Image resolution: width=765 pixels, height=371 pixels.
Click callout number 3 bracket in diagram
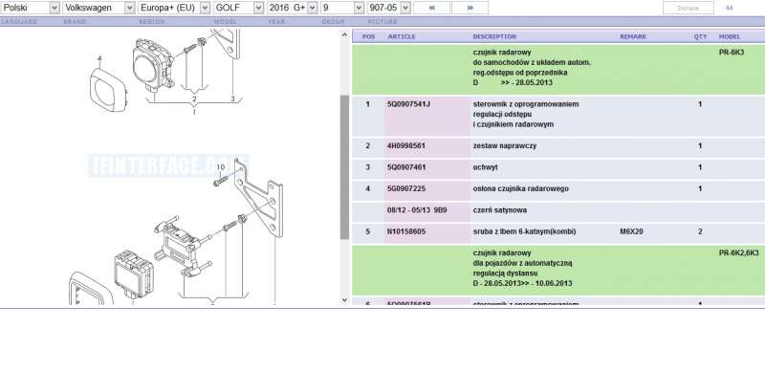[232, 99]
